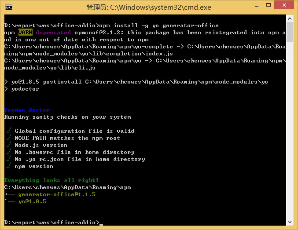Click the scrollbar down arrow
This screenshot has height=230, width=298.
pyautogui.click(x=290, y=222)
